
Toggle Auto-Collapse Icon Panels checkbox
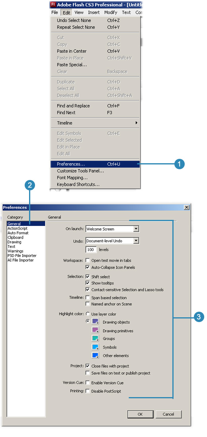tap(88, 267)
